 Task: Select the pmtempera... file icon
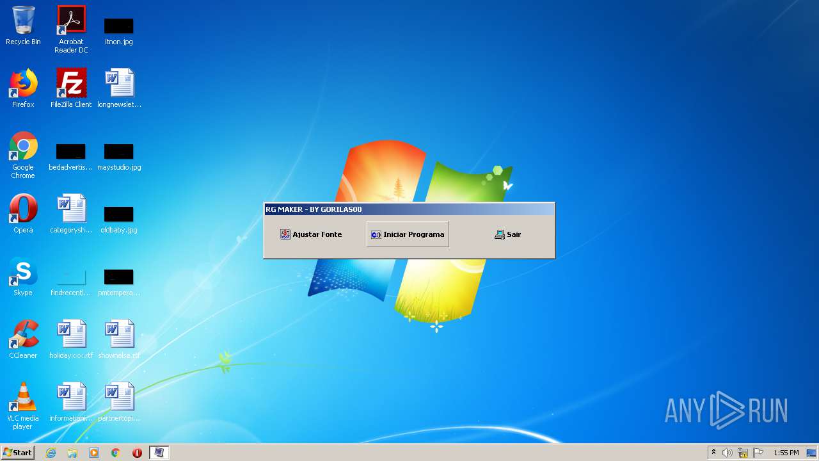point(119,282)
